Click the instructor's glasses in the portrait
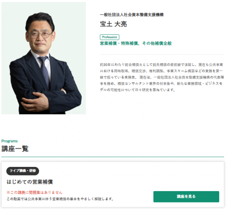 (40, 34)
